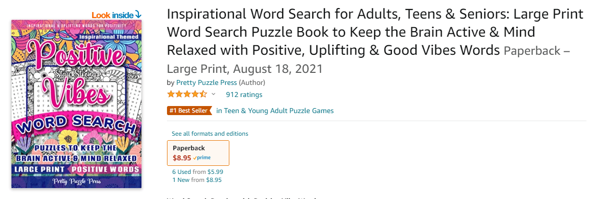The image size is (595, 199).
Task: View 1 New from $8.95 offer
Action: click(x=197, y=180)
